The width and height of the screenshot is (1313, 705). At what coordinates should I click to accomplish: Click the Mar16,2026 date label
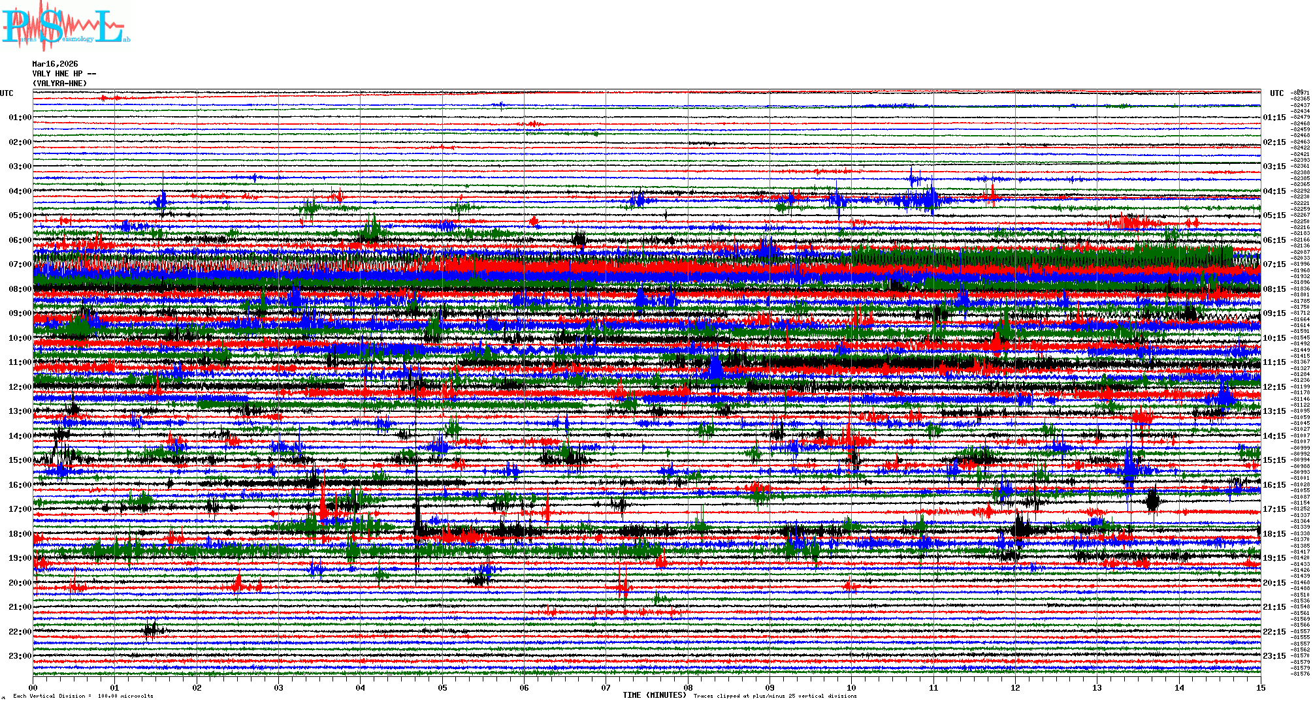pos(55,64)
